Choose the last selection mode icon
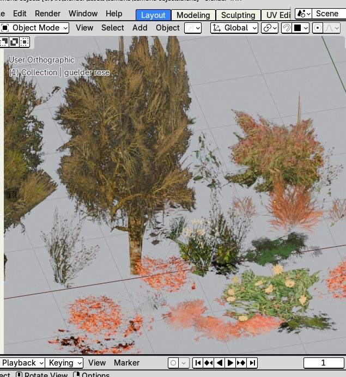 tap(25, 42)
